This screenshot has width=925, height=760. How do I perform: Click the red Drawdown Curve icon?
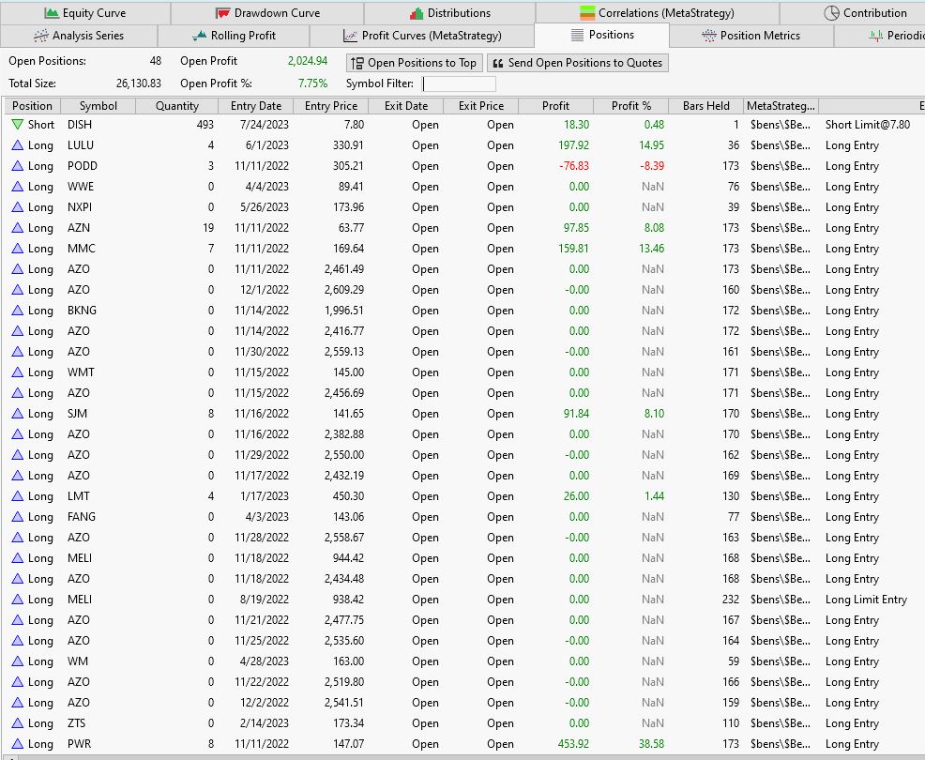223,13
